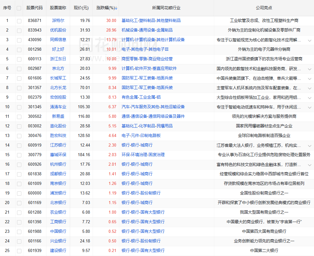Open 兴业银行 stock link
The height and width of the screenshot is (256, 314).
pos(58,241)
